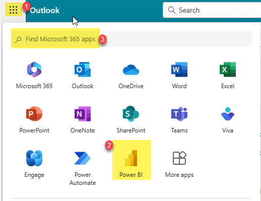Click the magnifier in Find apps box
This screenshot has height=201, width=261.
pyautogui.click(x=18, y=39)
